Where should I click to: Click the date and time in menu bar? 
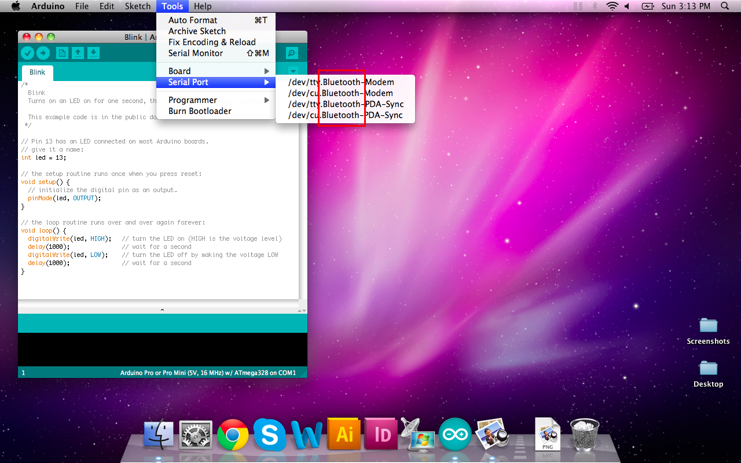(x=685, y=6)
